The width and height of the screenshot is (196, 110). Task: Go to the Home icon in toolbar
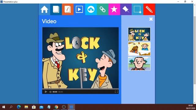coord(44,9)
